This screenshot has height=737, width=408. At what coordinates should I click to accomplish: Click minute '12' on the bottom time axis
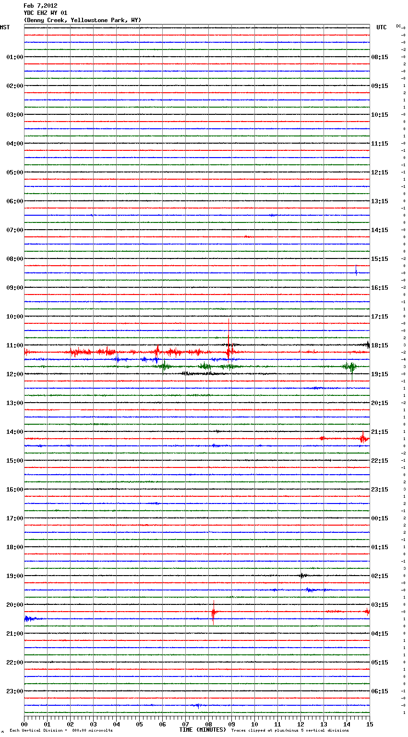[300, 724]
